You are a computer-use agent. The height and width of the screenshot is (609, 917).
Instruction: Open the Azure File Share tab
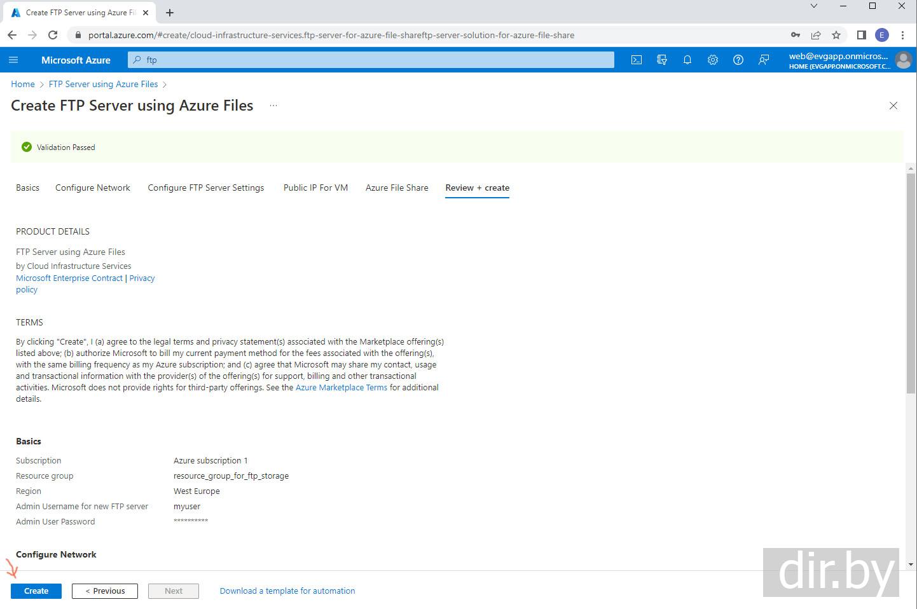397,188
